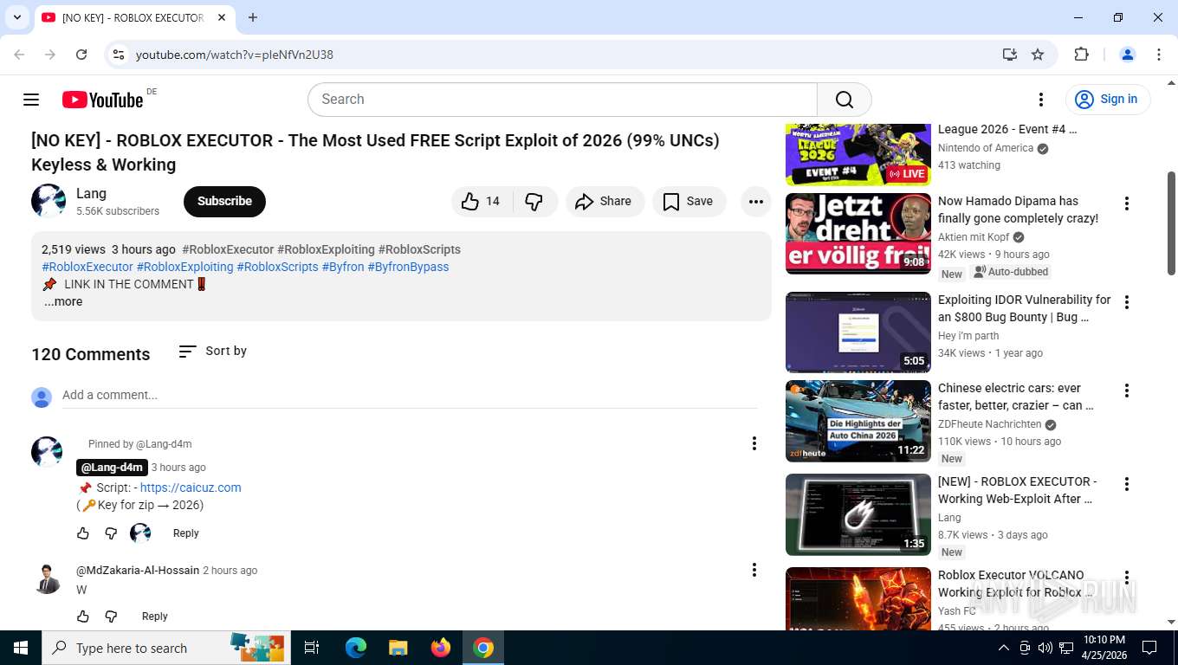The width and height of the screenshot is (1178, 665).
Task: Reload the page in Chrome
Action: tap(81, 55)
